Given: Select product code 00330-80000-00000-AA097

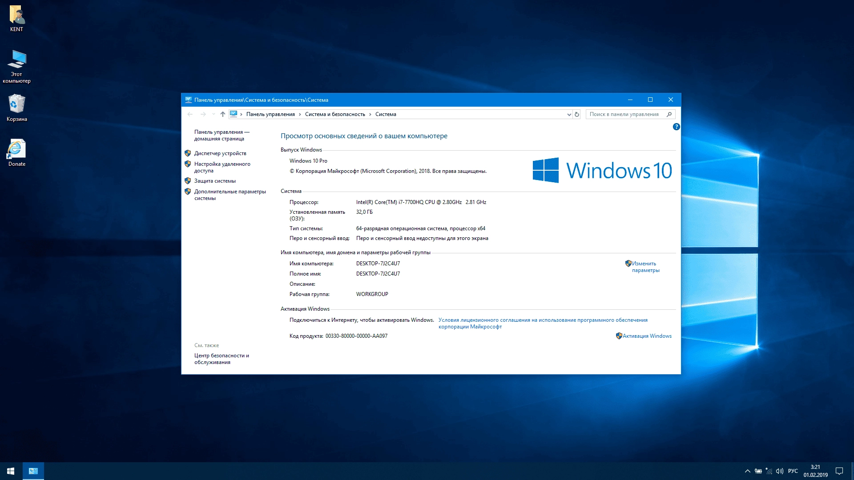Looking at the screenshot, I should pyautogui.click(x=356, y=336).
